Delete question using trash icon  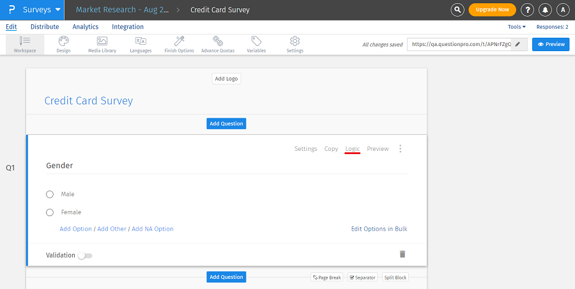point(402,254)
